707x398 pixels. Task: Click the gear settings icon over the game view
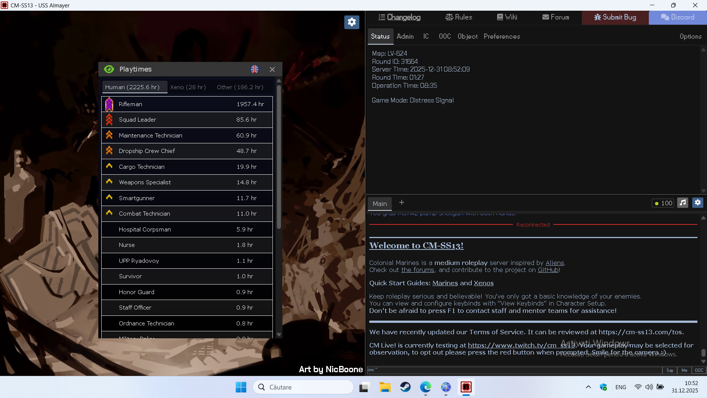[x=352, y=22]
